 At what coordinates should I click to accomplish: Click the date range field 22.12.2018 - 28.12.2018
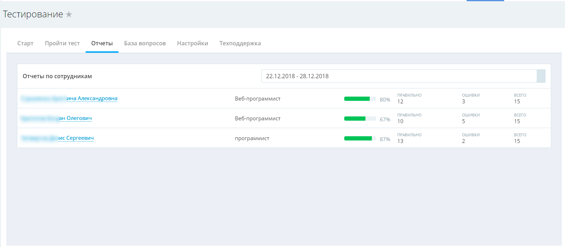(x=399, y=76)
